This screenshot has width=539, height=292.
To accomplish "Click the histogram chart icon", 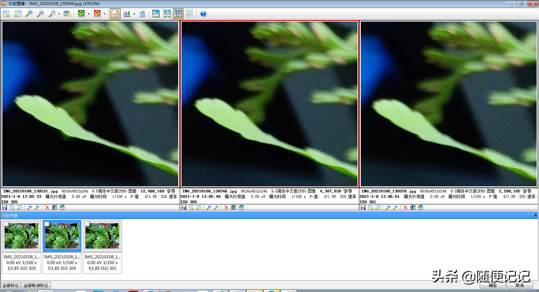I will tap(127, 14).
